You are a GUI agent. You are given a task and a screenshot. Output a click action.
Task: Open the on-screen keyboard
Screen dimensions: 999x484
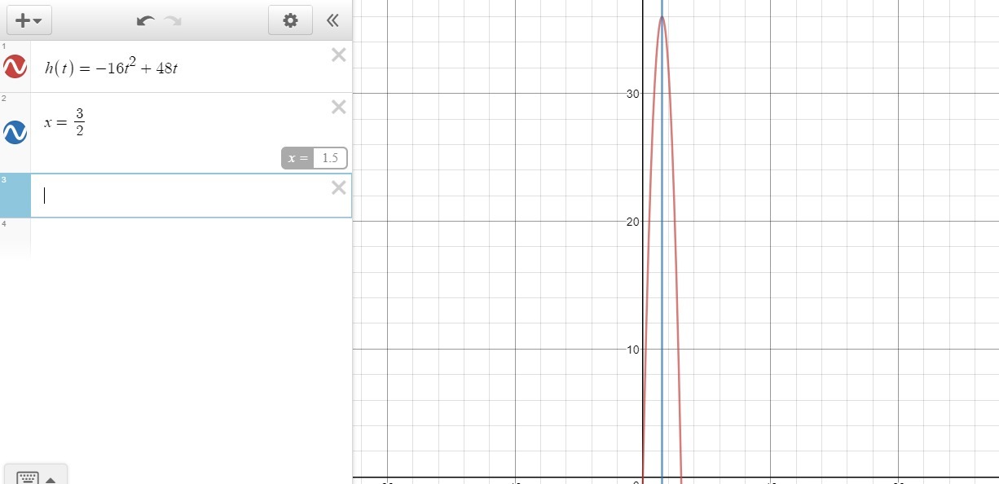(x=28, y=477)
